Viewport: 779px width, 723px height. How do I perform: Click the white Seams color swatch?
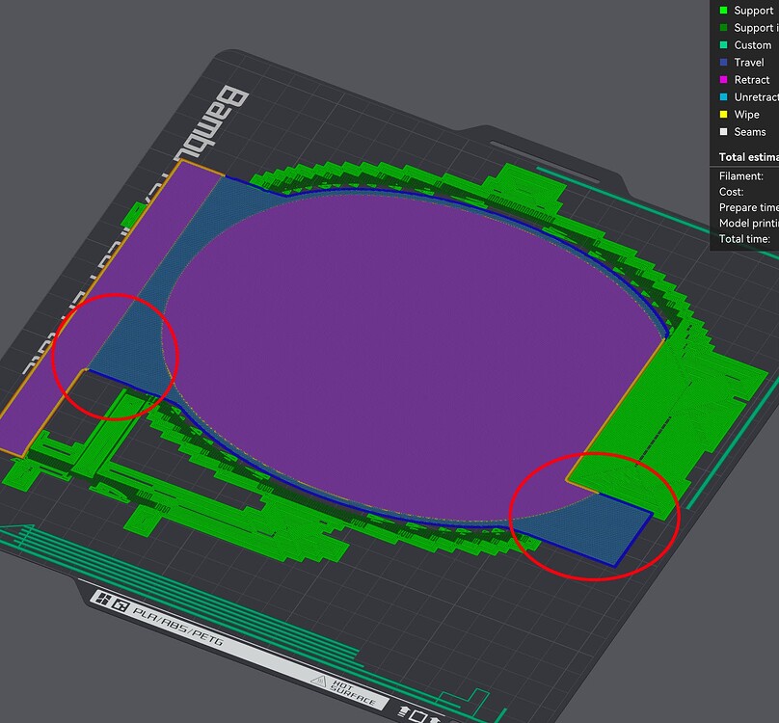pos(723,132)
